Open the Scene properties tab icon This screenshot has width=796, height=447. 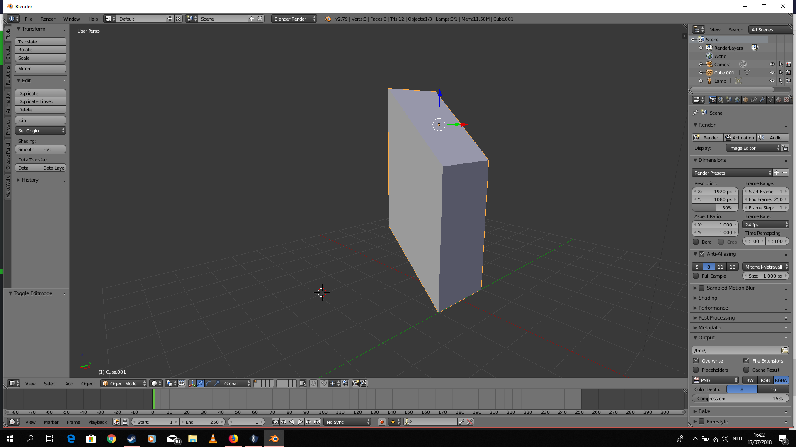(729, 100)
